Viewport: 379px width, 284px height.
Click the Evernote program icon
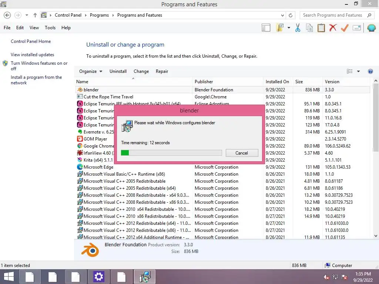tap(80, 132)
